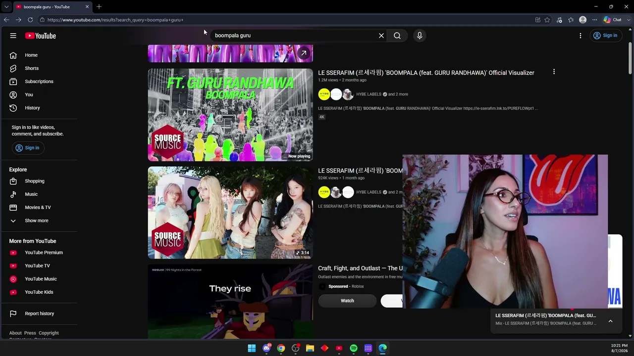This screenshot has height=356, width=634.
Task: Open HYBE LABELS channel on Official Visualizer result
Action: tap(369, 94)
